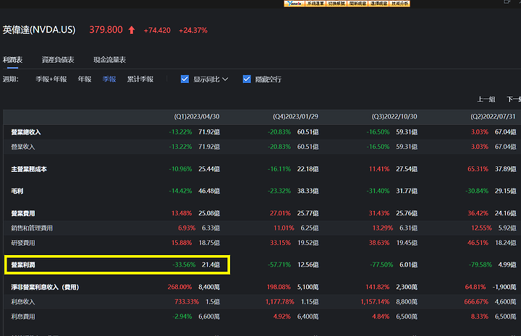521x336 pixels.
Task: Click Q4 研發費用 value 19.52億
Action: coord(308,243)
